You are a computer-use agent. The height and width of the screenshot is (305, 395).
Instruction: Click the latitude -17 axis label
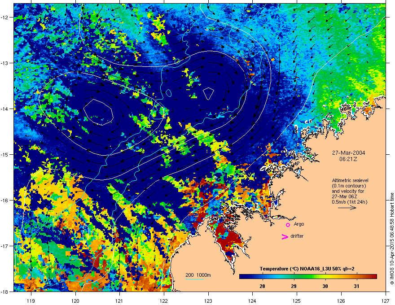click(x=4, y=246)
